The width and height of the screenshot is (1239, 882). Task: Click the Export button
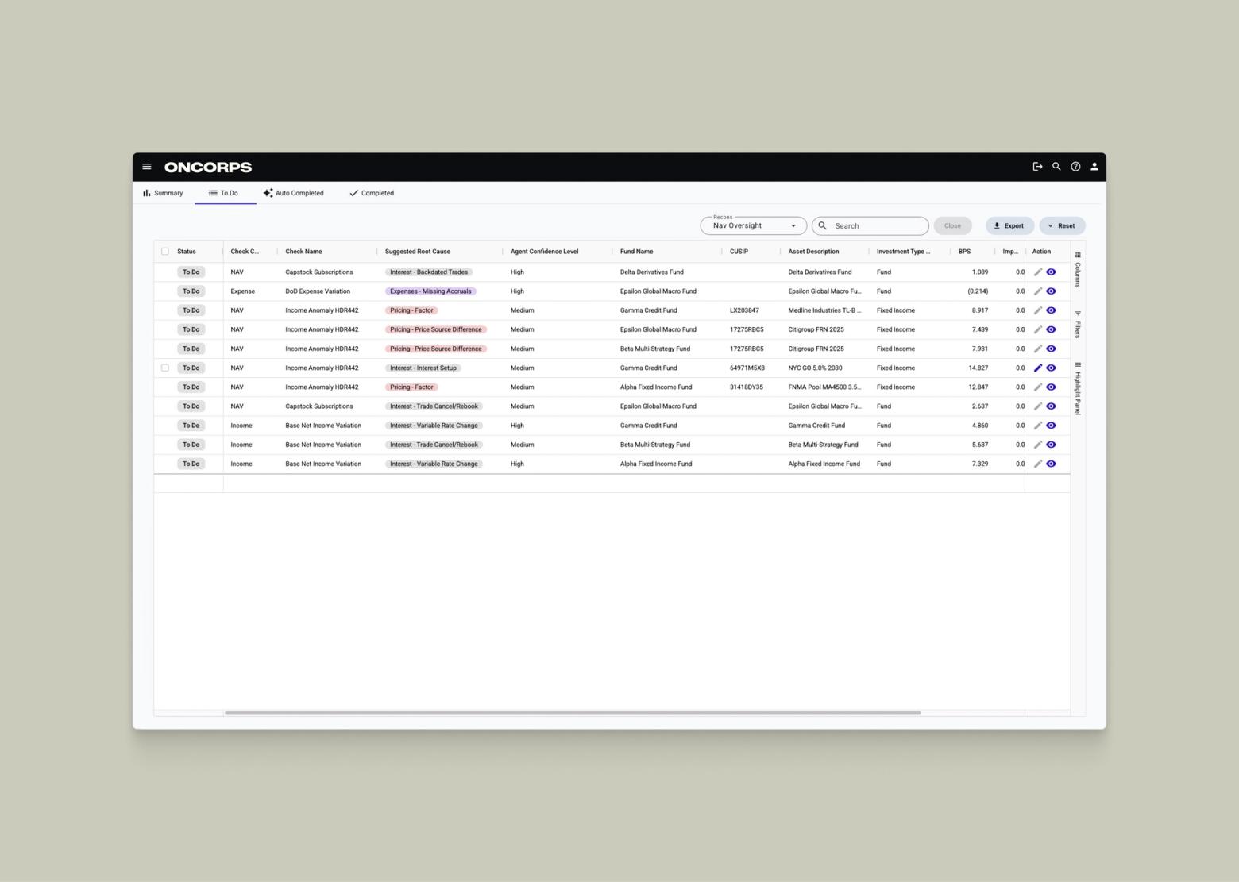point(1009,226)
